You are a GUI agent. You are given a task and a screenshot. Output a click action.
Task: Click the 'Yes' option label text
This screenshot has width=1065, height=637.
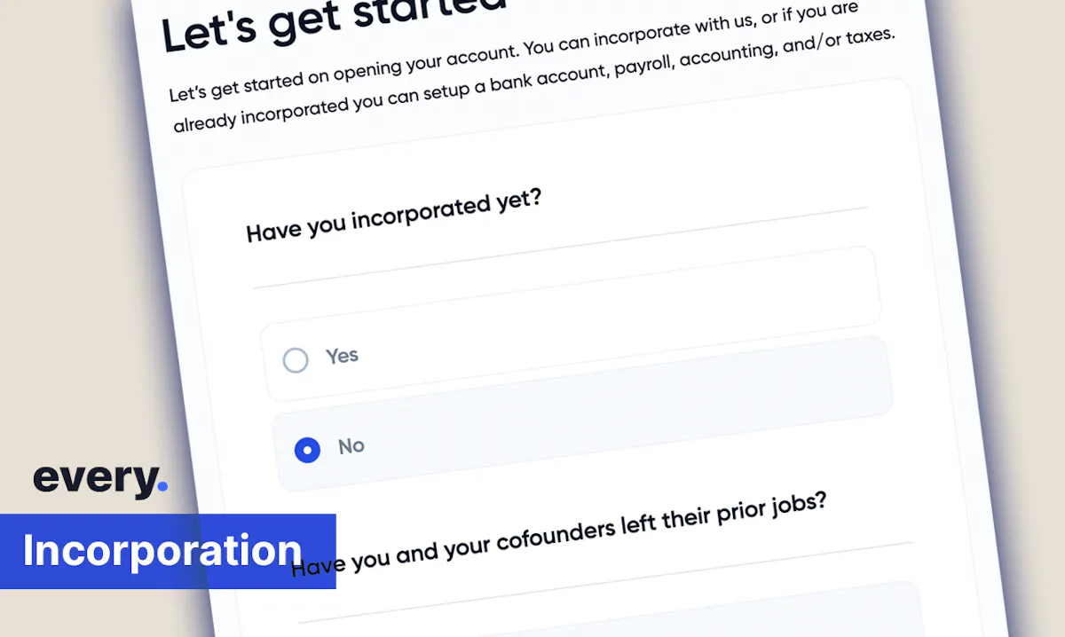pos(342,356)
